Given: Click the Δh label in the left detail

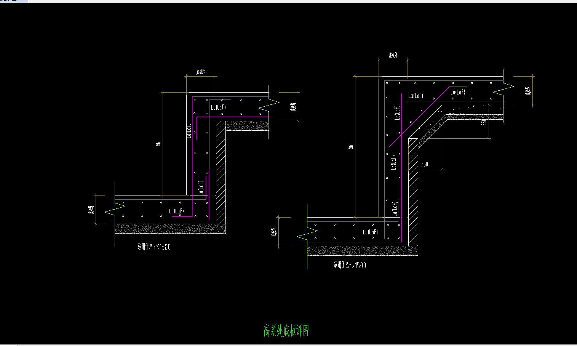Looking at the screenshot, I should pos(158,143).
